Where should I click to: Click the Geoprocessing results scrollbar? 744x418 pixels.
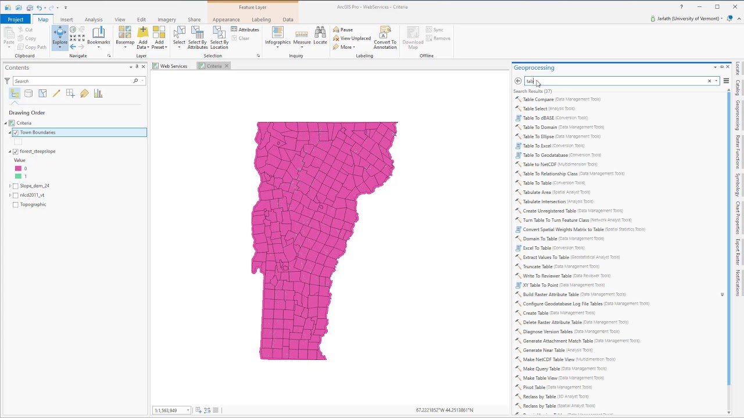tap(729, 239)
